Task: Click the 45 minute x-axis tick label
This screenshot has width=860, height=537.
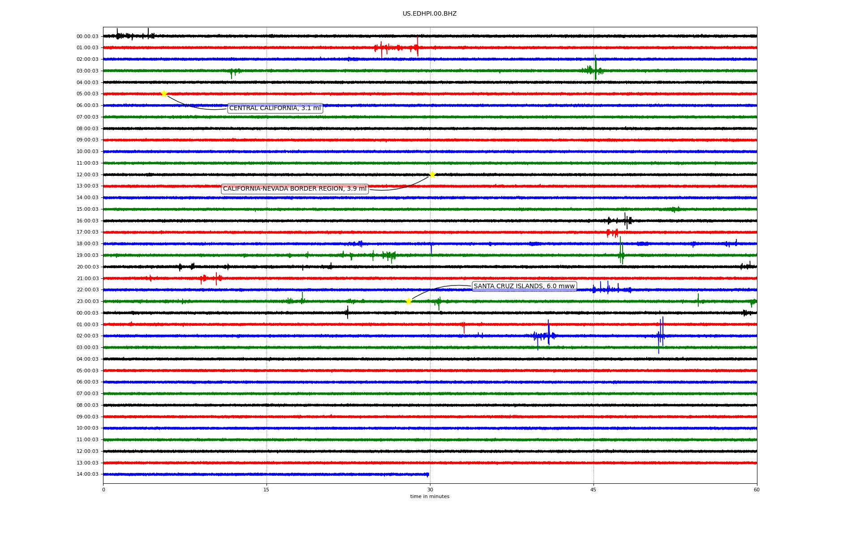Action: [x=593, y=490]
